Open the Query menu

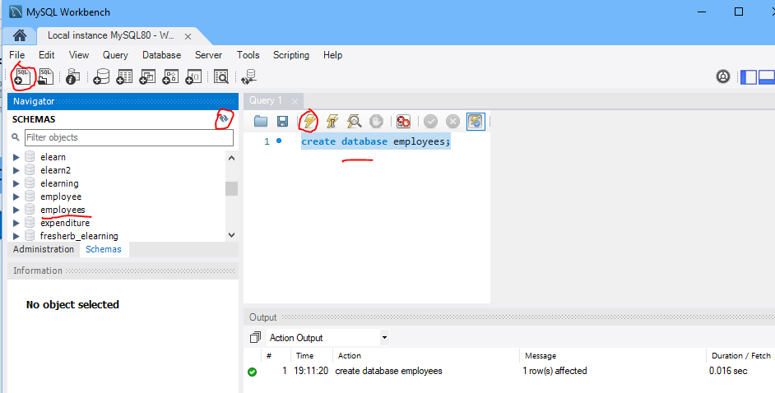pyautogui.click(x=115, y=55)
